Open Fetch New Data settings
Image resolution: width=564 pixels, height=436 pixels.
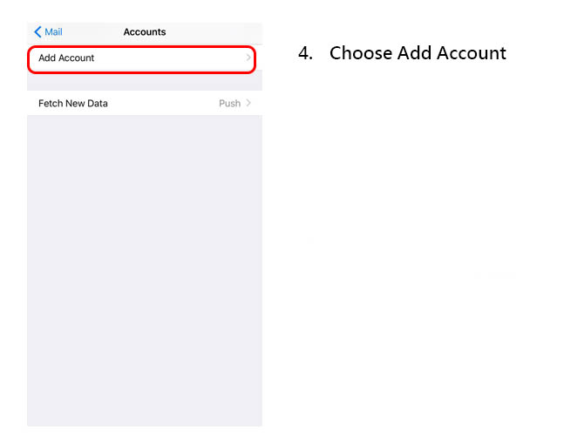[x=145, y=103]
